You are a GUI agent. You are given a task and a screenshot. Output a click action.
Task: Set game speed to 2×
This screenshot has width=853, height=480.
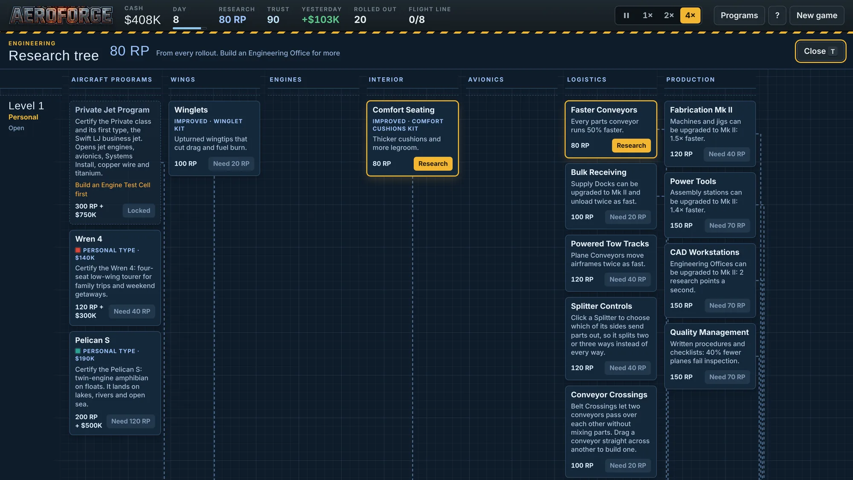tap(669, 15)
